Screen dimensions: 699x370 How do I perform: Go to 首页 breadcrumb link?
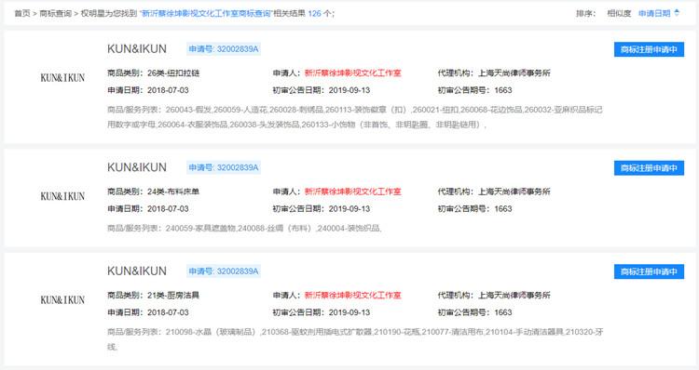tap(22, 13)
